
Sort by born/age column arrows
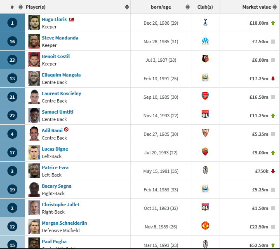[x=188, y=7]
